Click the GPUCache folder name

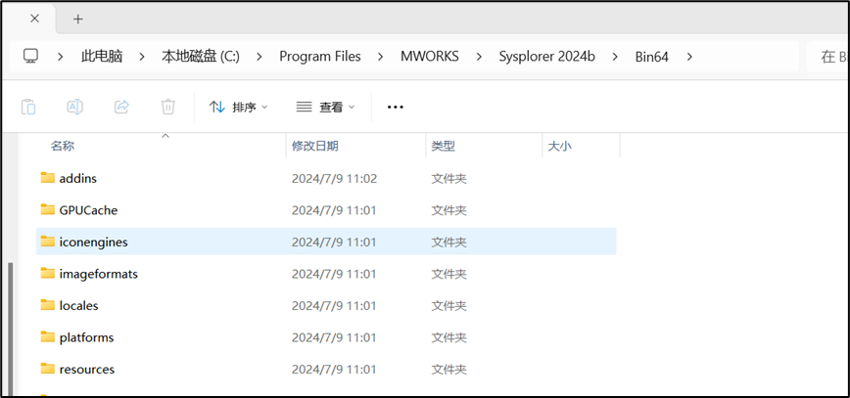[x=88, y=210]
